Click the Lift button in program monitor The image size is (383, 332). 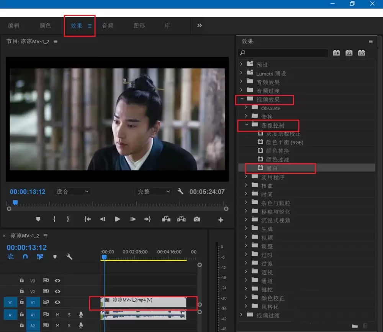[x=166, y=219]
